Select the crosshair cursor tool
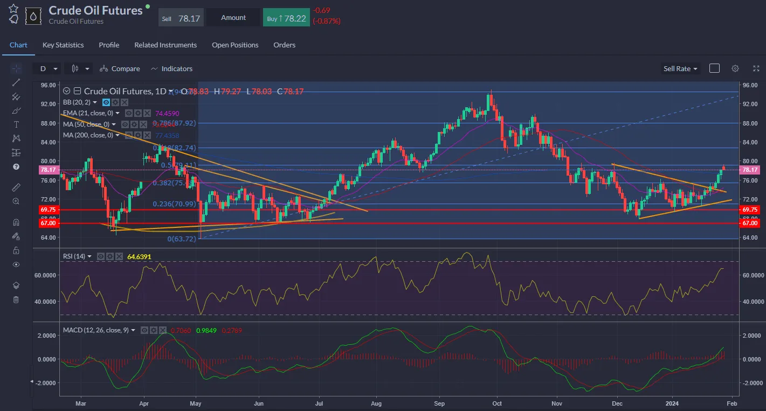This screenshot has height=411, width=766. click(x=16, y=68)
